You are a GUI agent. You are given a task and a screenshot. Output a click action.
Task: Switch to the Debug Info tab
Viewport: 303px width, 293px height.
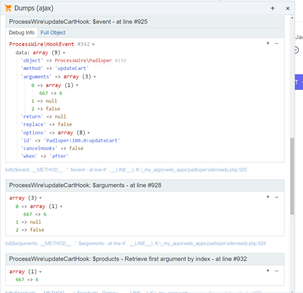(x=21, y=33)
